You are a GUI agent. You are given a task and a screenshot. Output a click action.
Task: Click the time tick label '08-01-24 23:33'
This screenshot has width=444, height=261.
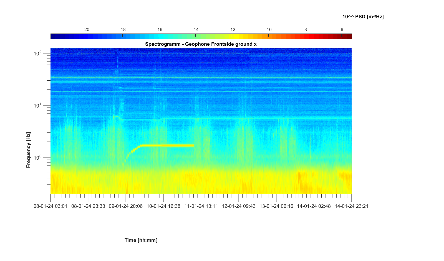point(88,206)
